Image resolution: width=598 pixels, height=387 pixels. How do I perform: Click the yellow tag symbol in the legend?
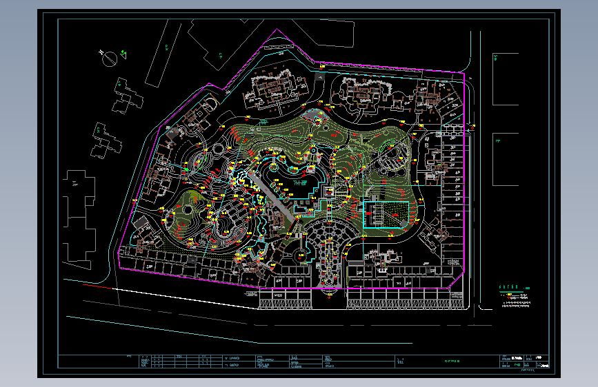pyautogui.click(x=510, y=295)
